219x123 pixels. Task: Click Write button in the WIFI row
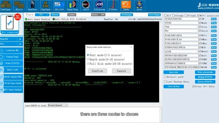tap(214, 36)
